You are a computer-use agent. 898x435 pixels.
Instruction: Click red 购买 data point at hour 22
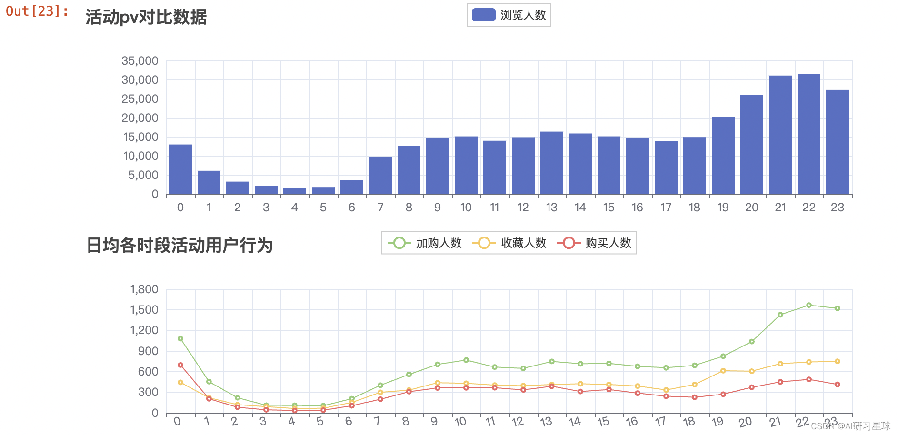[x=809, y=379]
